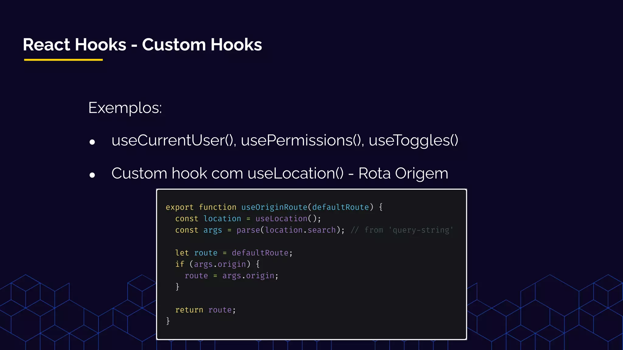Click the code 'const args = parse(location.search);'
Viewport: 623px width, 350px height.
(x=260, y=230)
